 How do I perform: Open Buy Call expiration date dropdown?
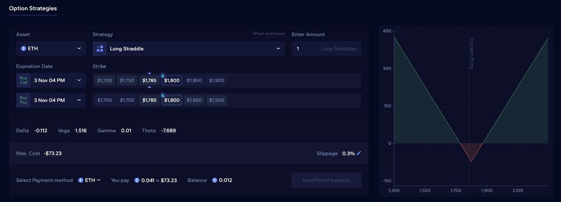coord(51,80)
